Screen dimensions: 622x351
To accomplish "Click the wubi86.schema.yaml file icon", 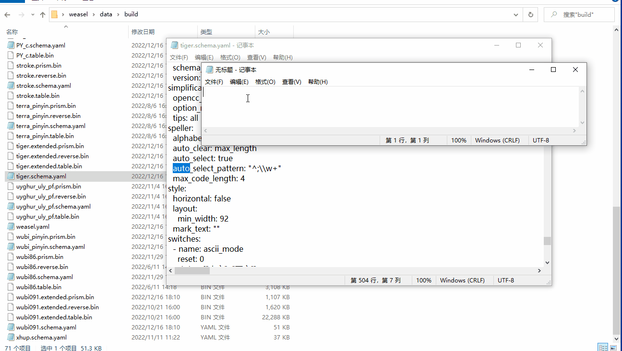I will tap(11, 277).
